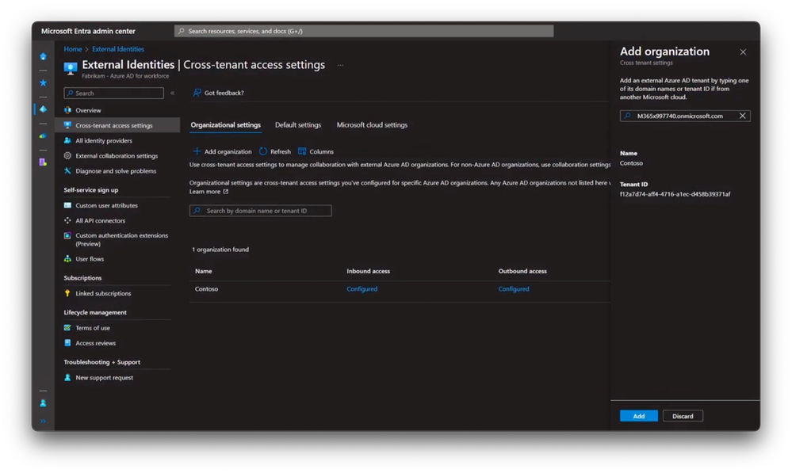
Task: Click the search magnifier in top bar
Action: coord(182,31)
